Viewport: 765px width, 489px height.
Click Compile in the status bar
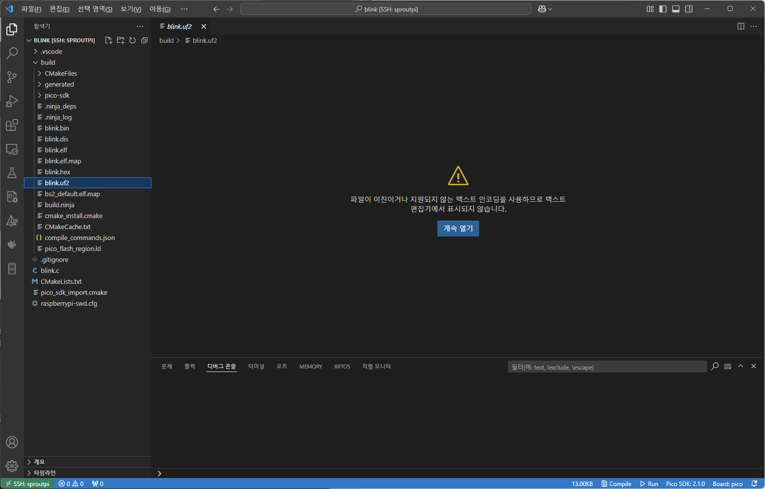(x=616, y=484)
